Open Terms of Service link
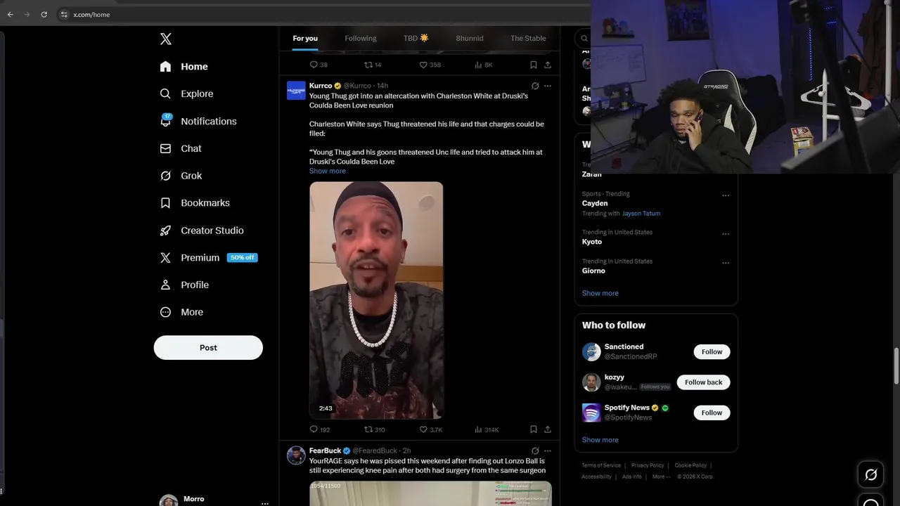The height and width of the screenshot is (506, 900). pyautogui.click(x=601, y=465)
